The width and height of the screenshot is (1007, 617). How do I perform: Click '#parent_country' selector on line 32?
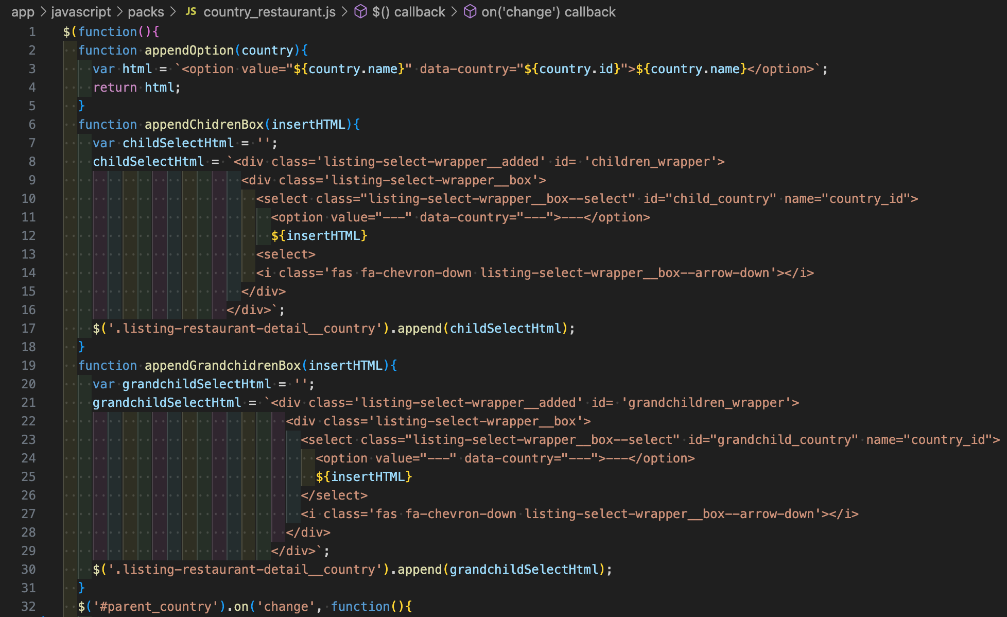[x=155, y=607]
